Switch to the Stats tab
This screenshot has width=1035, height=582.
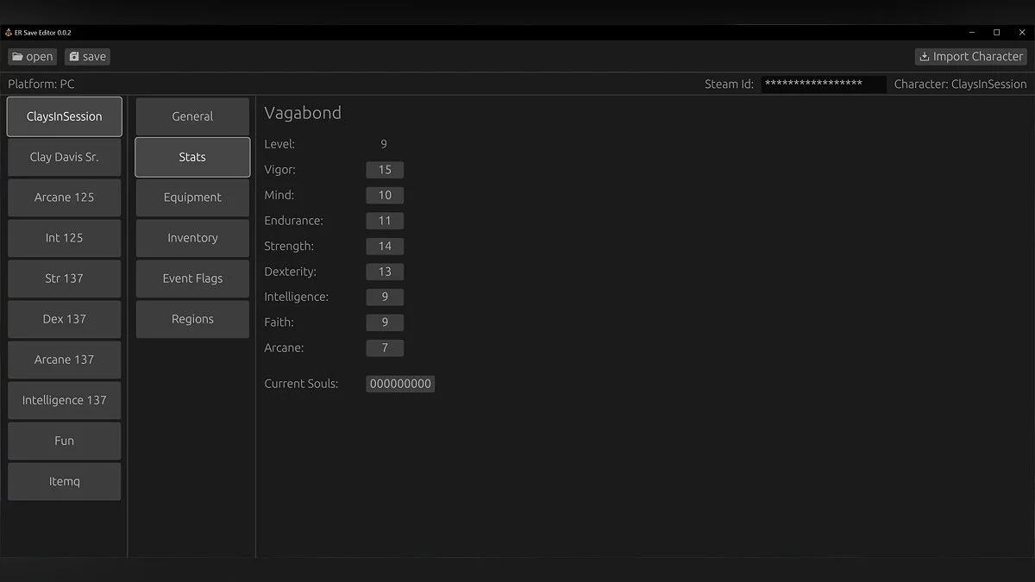[x=191, y=157]
